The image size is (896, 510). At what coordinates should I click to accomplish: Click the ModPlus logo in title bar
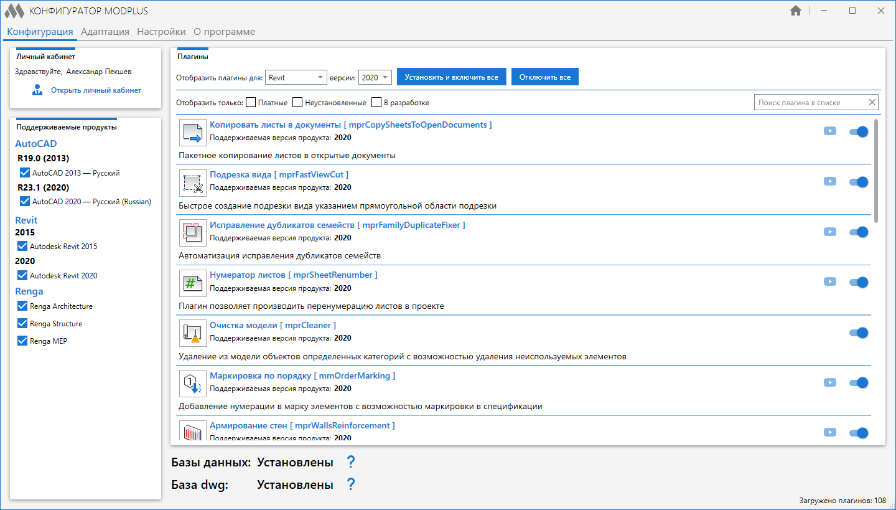click(14, 11)
